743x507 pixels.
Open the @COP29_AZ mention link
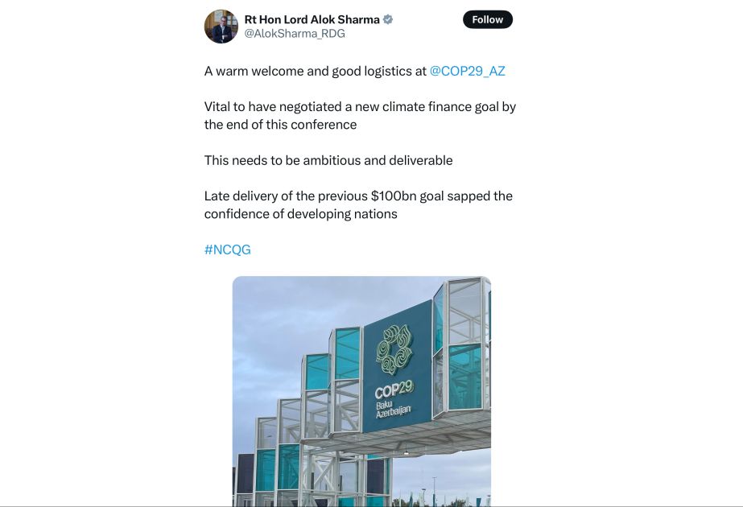click(467, 71)
